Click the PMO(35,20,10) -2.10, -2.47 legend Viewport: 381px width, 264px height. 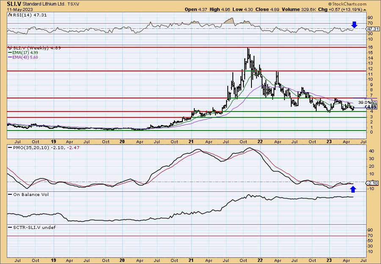coord(46,148)
